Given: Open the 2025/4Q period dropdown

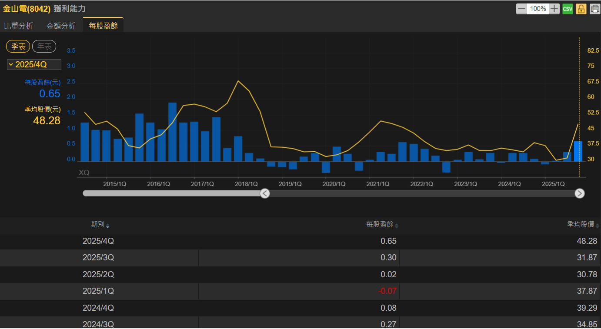Looking at the screenshot, I should [34, 65].
